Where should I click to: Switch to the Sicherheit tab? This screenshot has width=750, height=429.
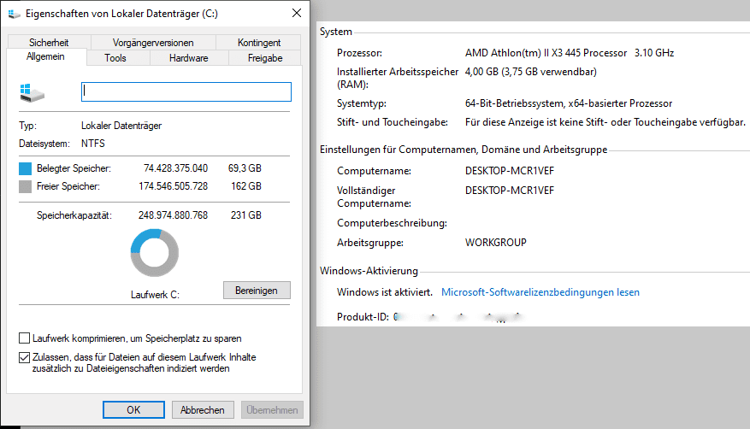click(49, 42)
